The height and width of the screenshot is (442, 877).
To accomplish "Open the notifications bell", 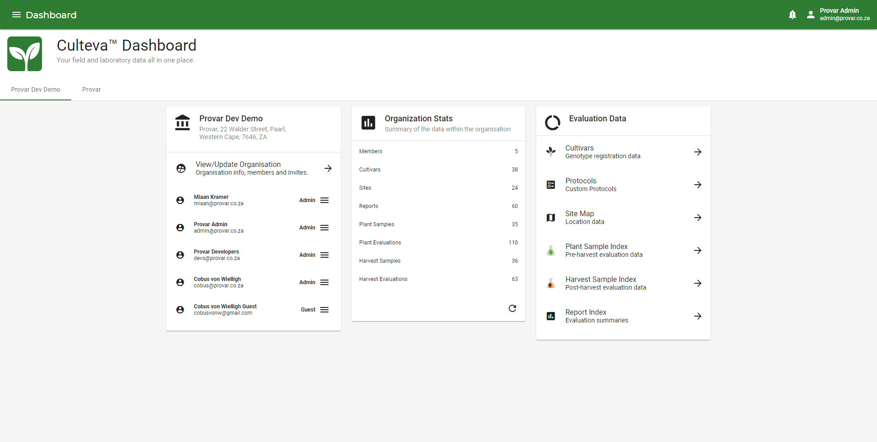I will tap(792, 15).
